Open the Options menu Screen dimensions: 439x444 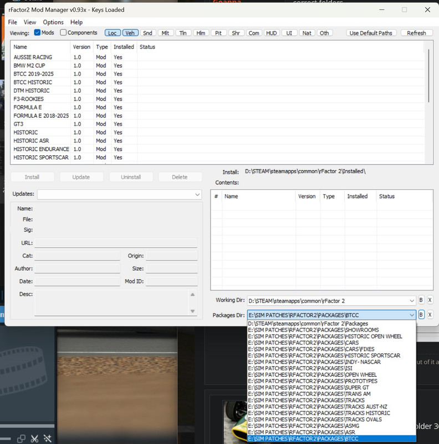[x=53, y=22]
